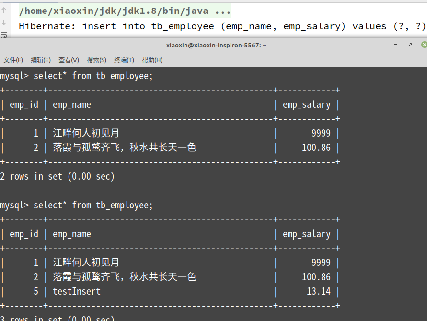Click the down arrow in IDE console gutter
427x321 pixels.
tap(4, 23)
